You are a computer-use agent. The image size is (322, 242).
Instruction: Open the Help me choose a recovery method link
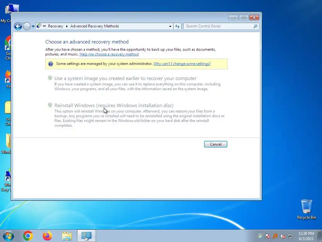point(109,54)
